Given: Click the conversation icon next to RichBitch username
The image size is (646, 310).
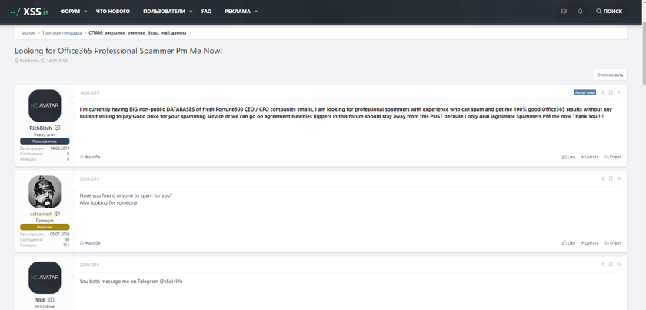Looking at the screenshot, I should pos(57,128).
